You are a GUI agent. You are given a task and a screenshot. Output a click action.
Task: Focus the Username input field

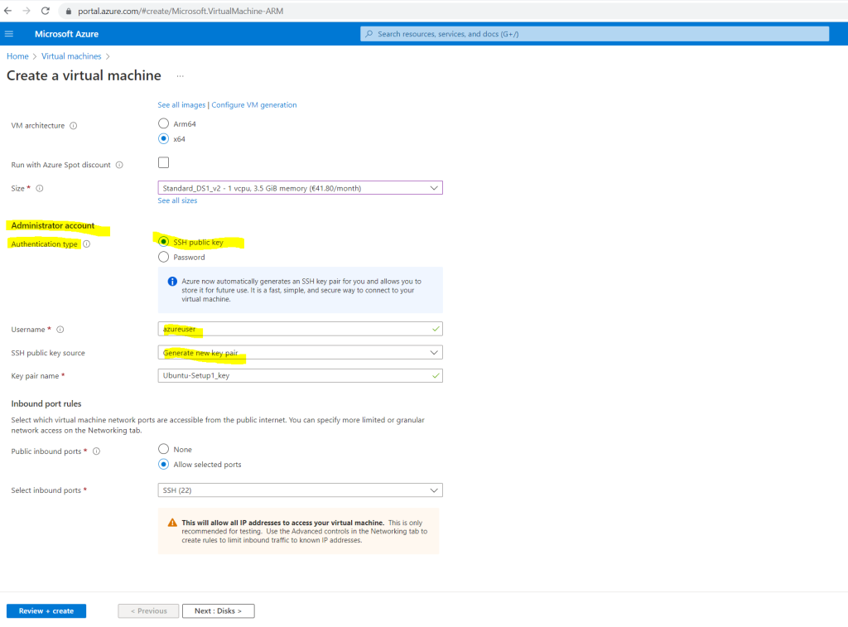click(300, 329)
